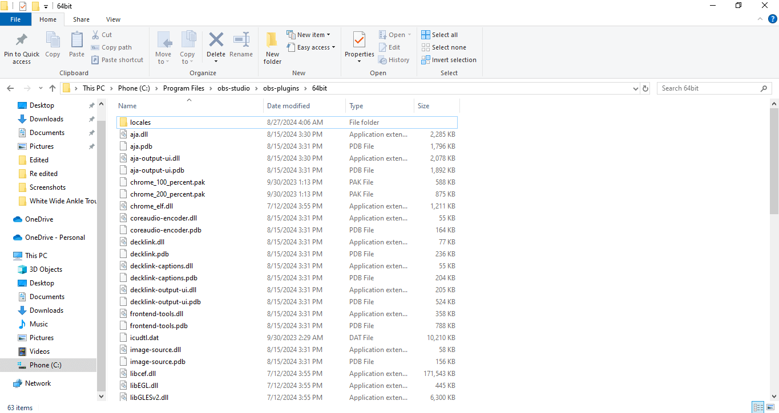Image resolution: width=779 pixels, height=413 pixels.
Task: Open the Move to command
Action: pyautogui.click(x=163, y=48)
